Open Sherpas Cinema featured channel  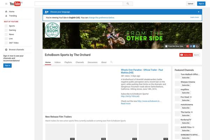pos(188,82)
